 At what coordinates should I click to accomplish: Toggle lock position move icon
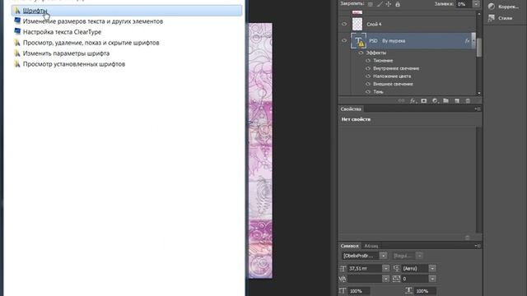[x=389, y=4]
